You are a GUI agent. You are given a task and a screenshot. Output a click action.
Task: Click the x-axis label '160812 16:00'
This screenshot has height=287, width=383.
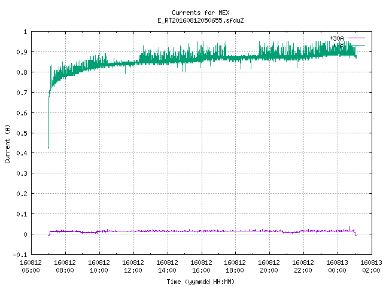point(201,267)
